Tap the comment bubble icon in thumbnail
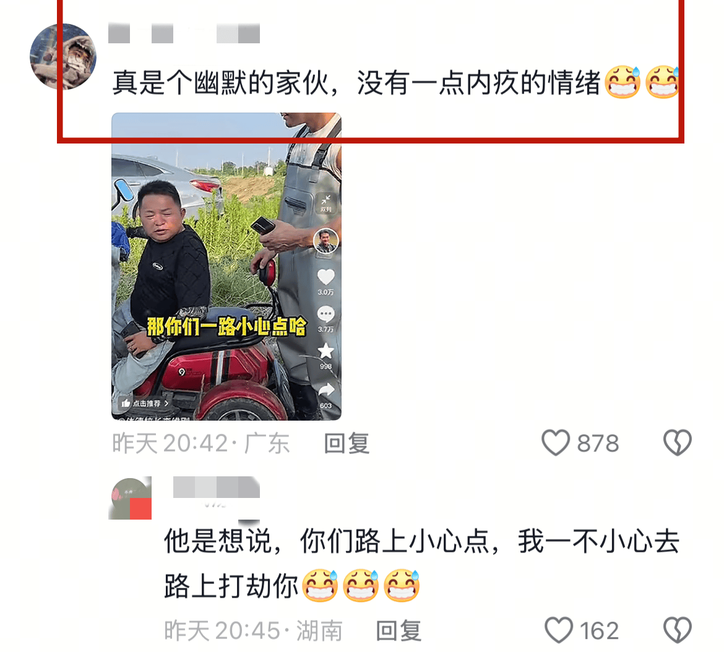Image resolution: width=724 pixels, height=652 pixels. point(325,314)
